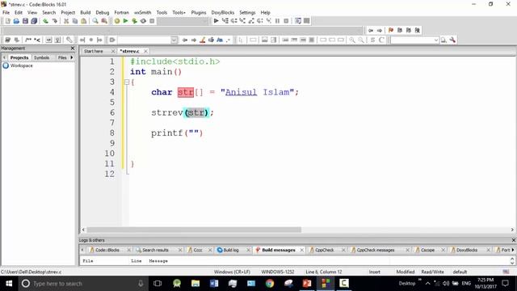Image resolution: width=517 pixels, height=291 pixels.
Task: Open the wxSmith menu
Action: (142, 13)
